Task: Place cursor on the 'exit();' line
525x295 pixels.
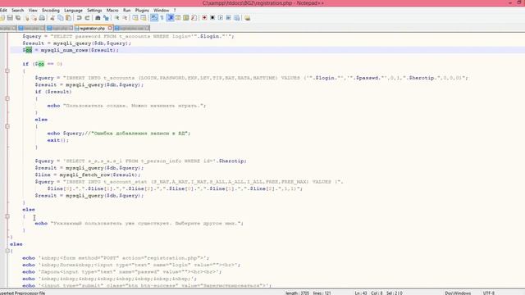Action: pyautogui.click(x=57, y=140)
